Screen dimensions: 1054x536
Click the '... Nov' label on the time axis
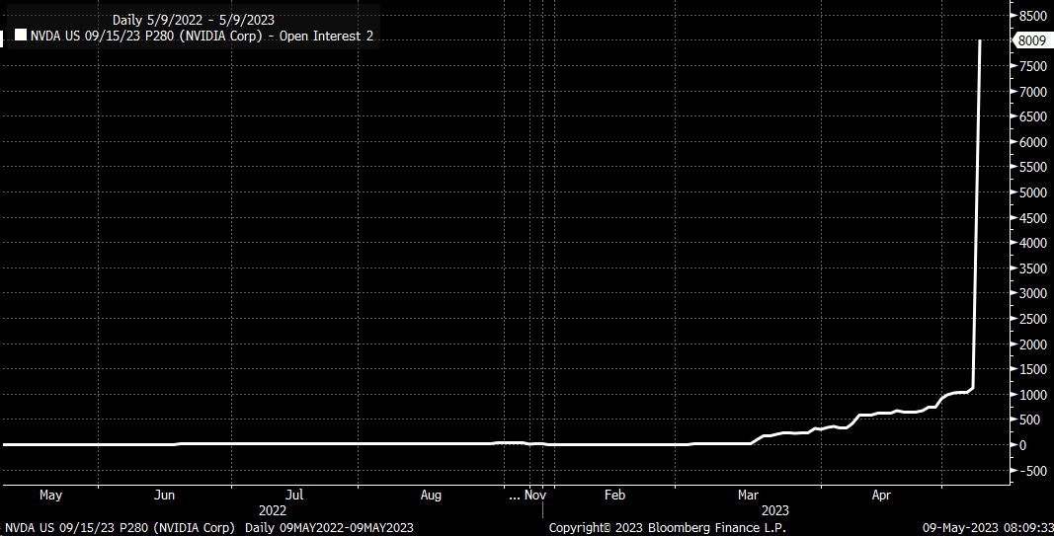(x=527, y=495)
